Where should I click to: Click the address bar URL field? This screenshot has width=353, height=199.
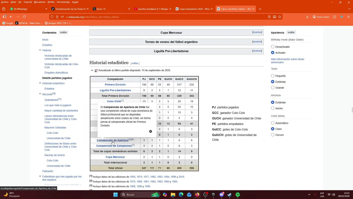click(165, 17)
